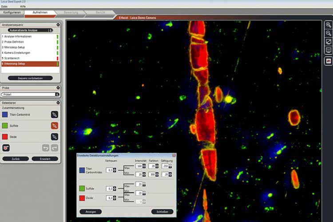This screenshot has width=333, height=222.
Task: Click the Titan Carbonitrides max Intensität field
Action: click(139, 166)
